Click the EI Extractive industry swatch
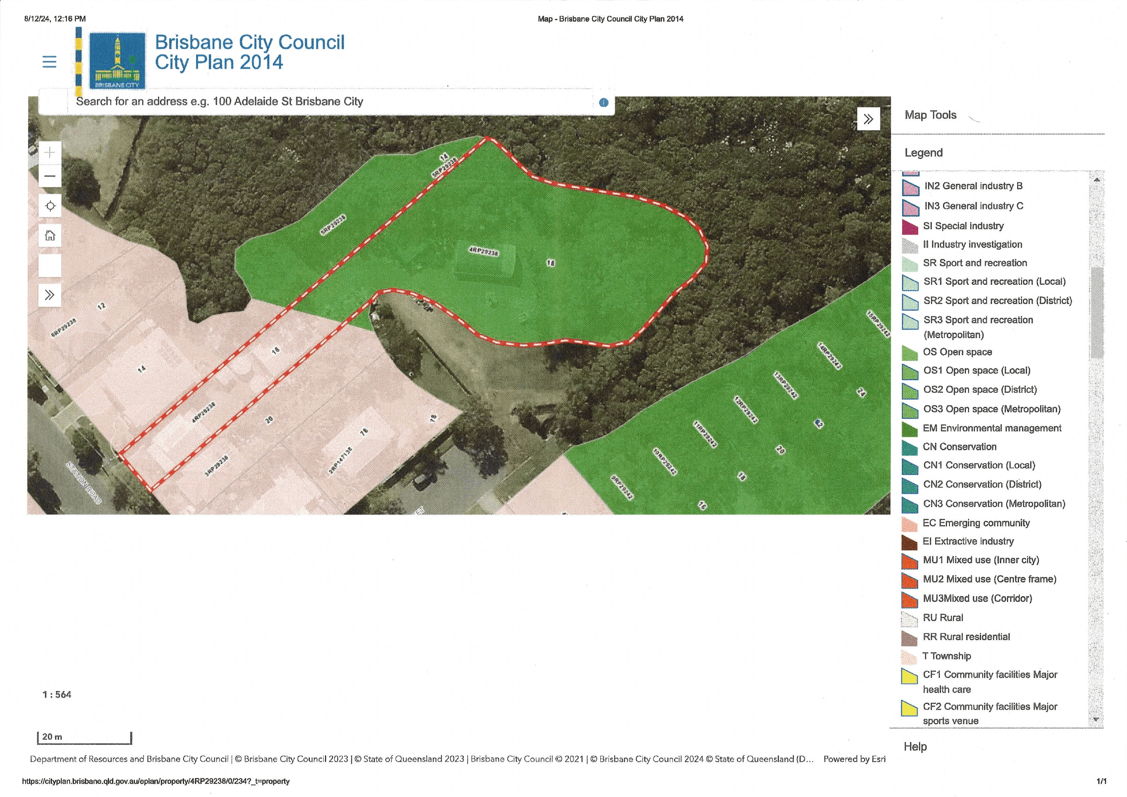Image resolution: width=1127 pixels, height=797 pixels. [910, 543]
